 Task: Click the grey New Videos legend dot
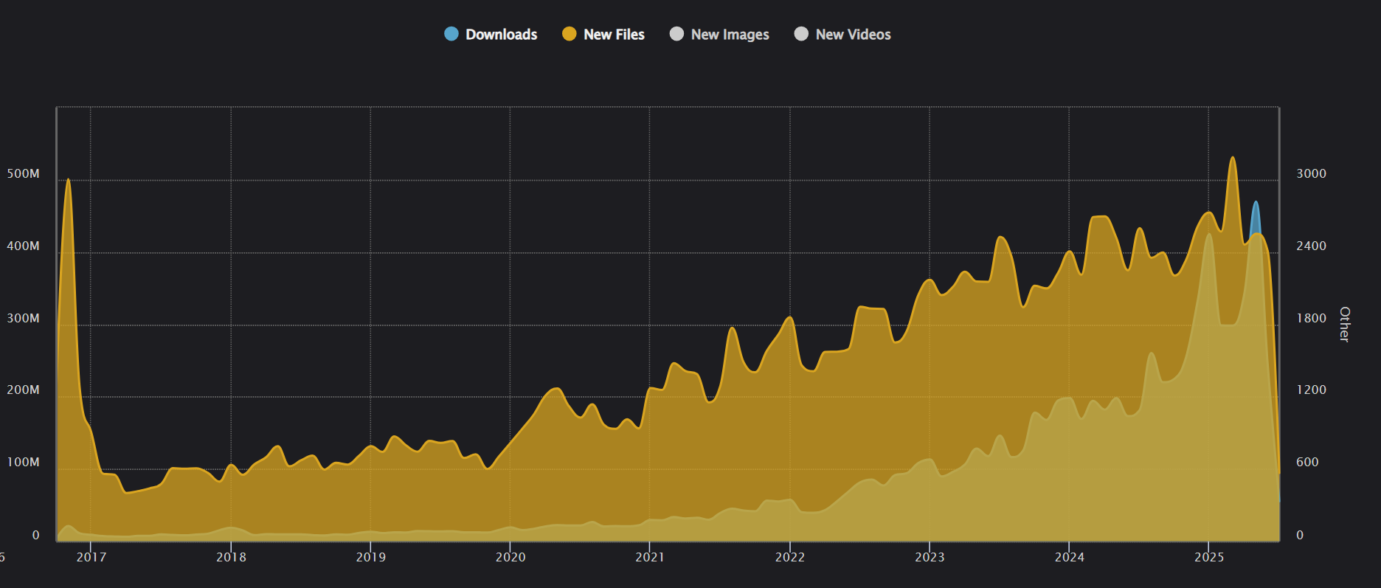(x=801, y=34)
